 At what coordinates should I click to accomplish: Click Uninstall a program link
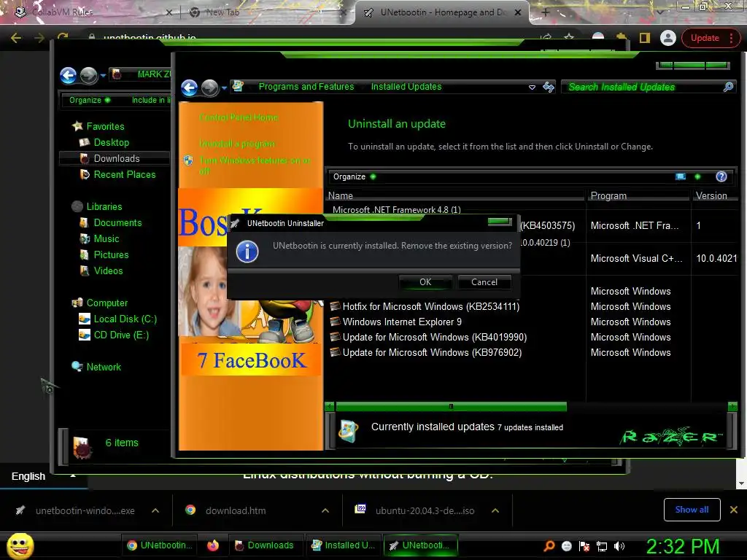237,144
